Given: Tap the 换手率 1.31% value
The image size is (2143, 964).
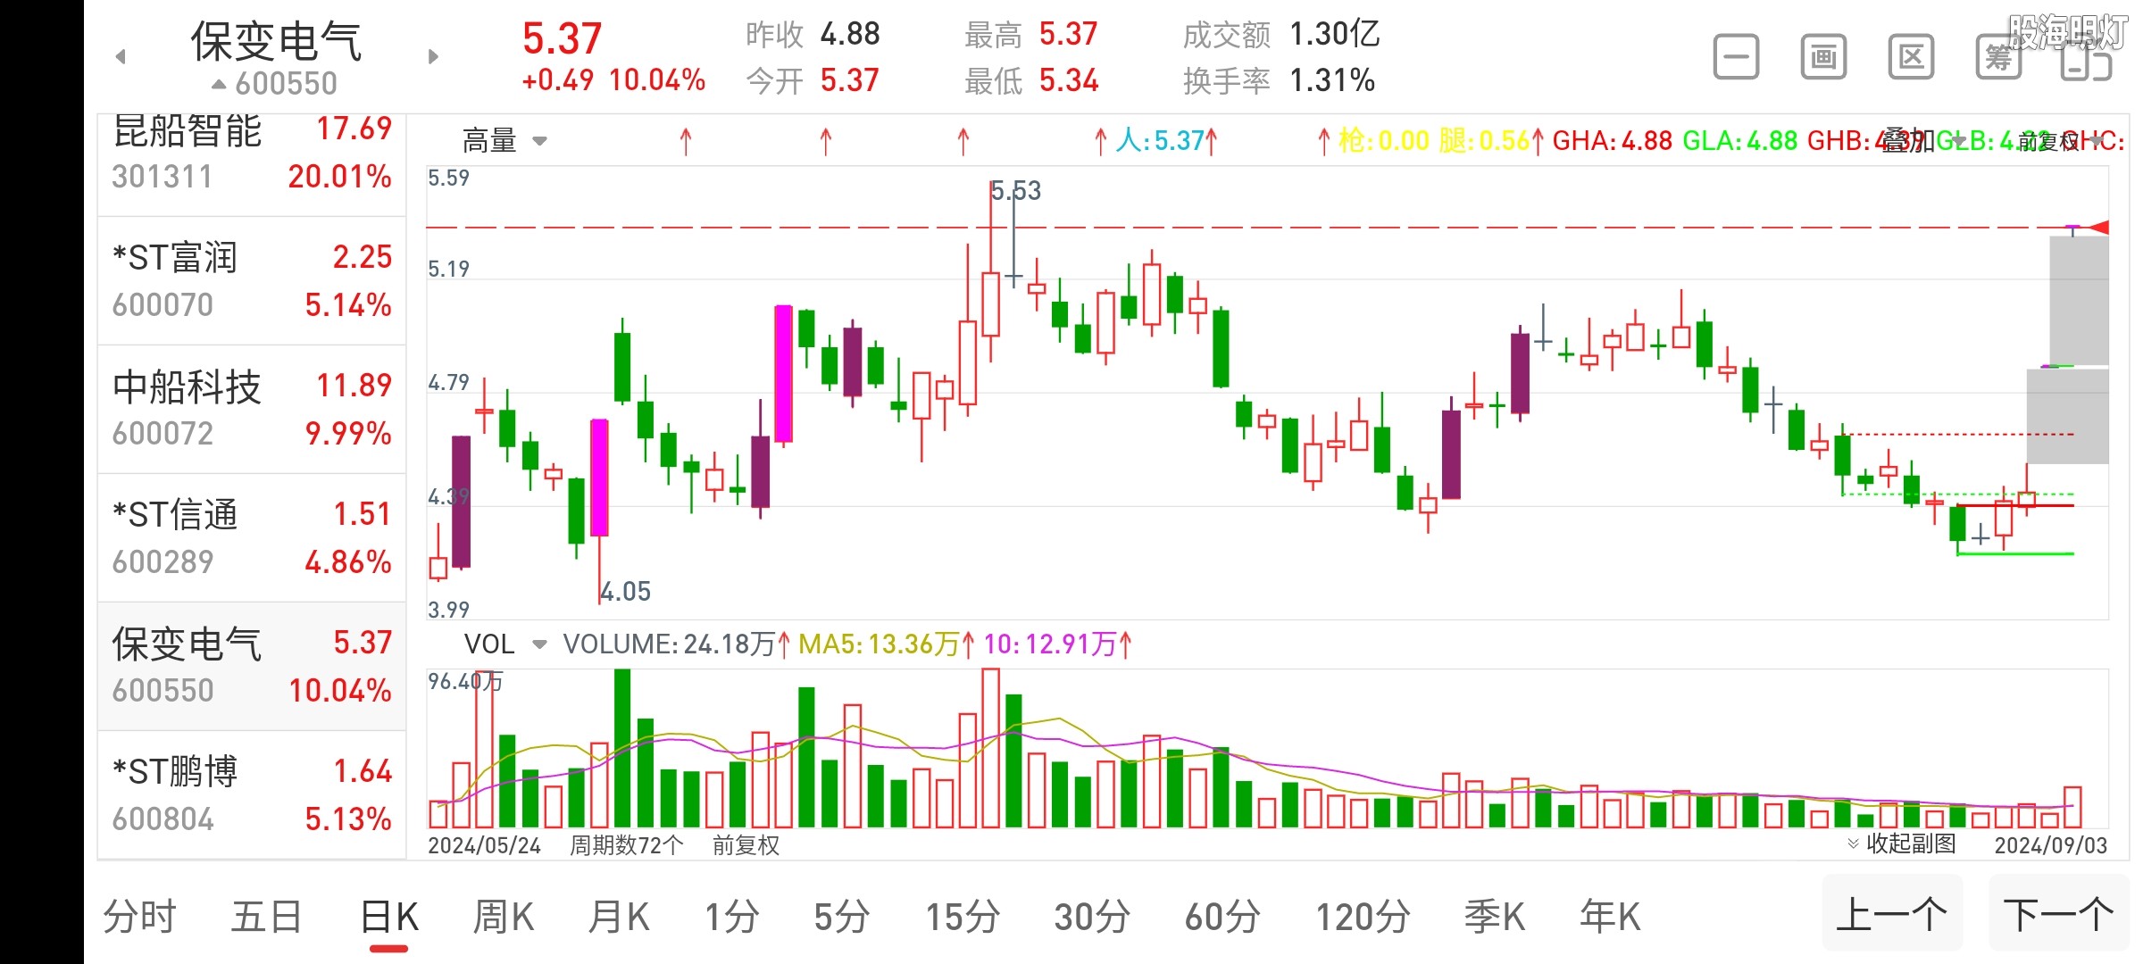Looking at the screenshot, I should (1332, 81).
